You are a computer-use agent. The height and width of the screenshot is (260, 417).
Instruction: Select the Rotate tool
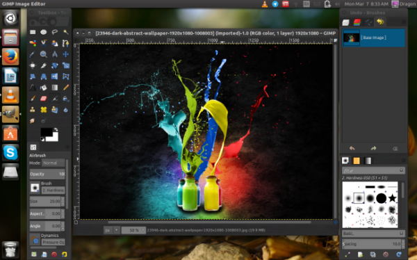coord(55,65)
